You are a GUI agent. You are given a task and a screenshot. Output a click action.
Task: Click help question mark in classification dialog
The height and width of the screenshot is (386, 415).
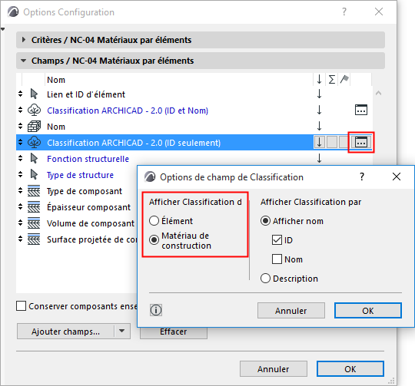tap(362, 177)
